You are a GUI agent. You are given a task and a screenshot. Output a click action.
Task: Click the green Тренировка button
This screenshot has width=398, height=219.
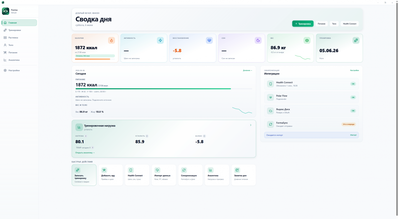303,24
